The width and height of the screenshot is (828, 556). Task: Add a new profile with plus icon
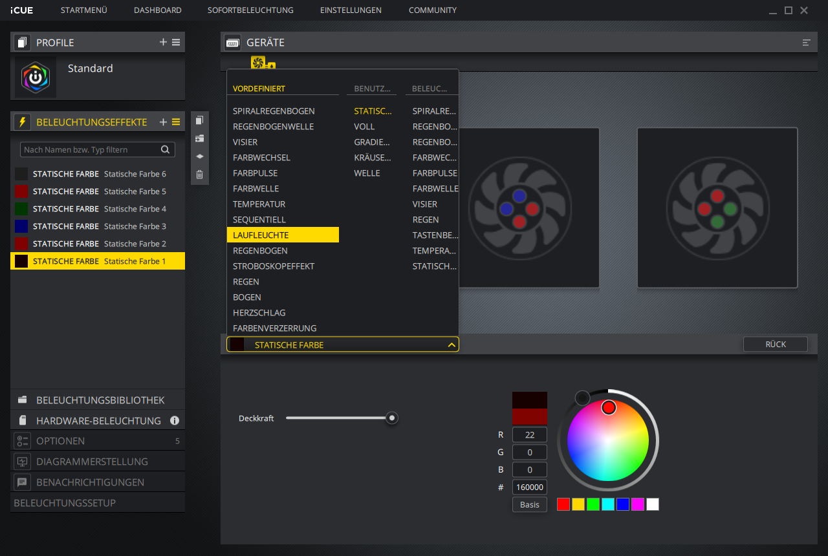click(x=163, y=42)
